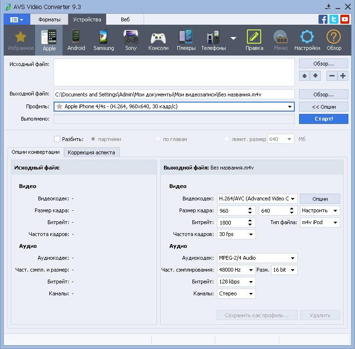Viewport: 355px width, 349px height.
Task: Switch to Коррекция аспекта tab
Action: (x=91, y=152)
